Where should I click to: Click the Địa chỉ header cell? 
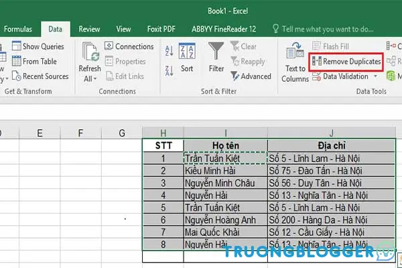[x=332, y=145]
